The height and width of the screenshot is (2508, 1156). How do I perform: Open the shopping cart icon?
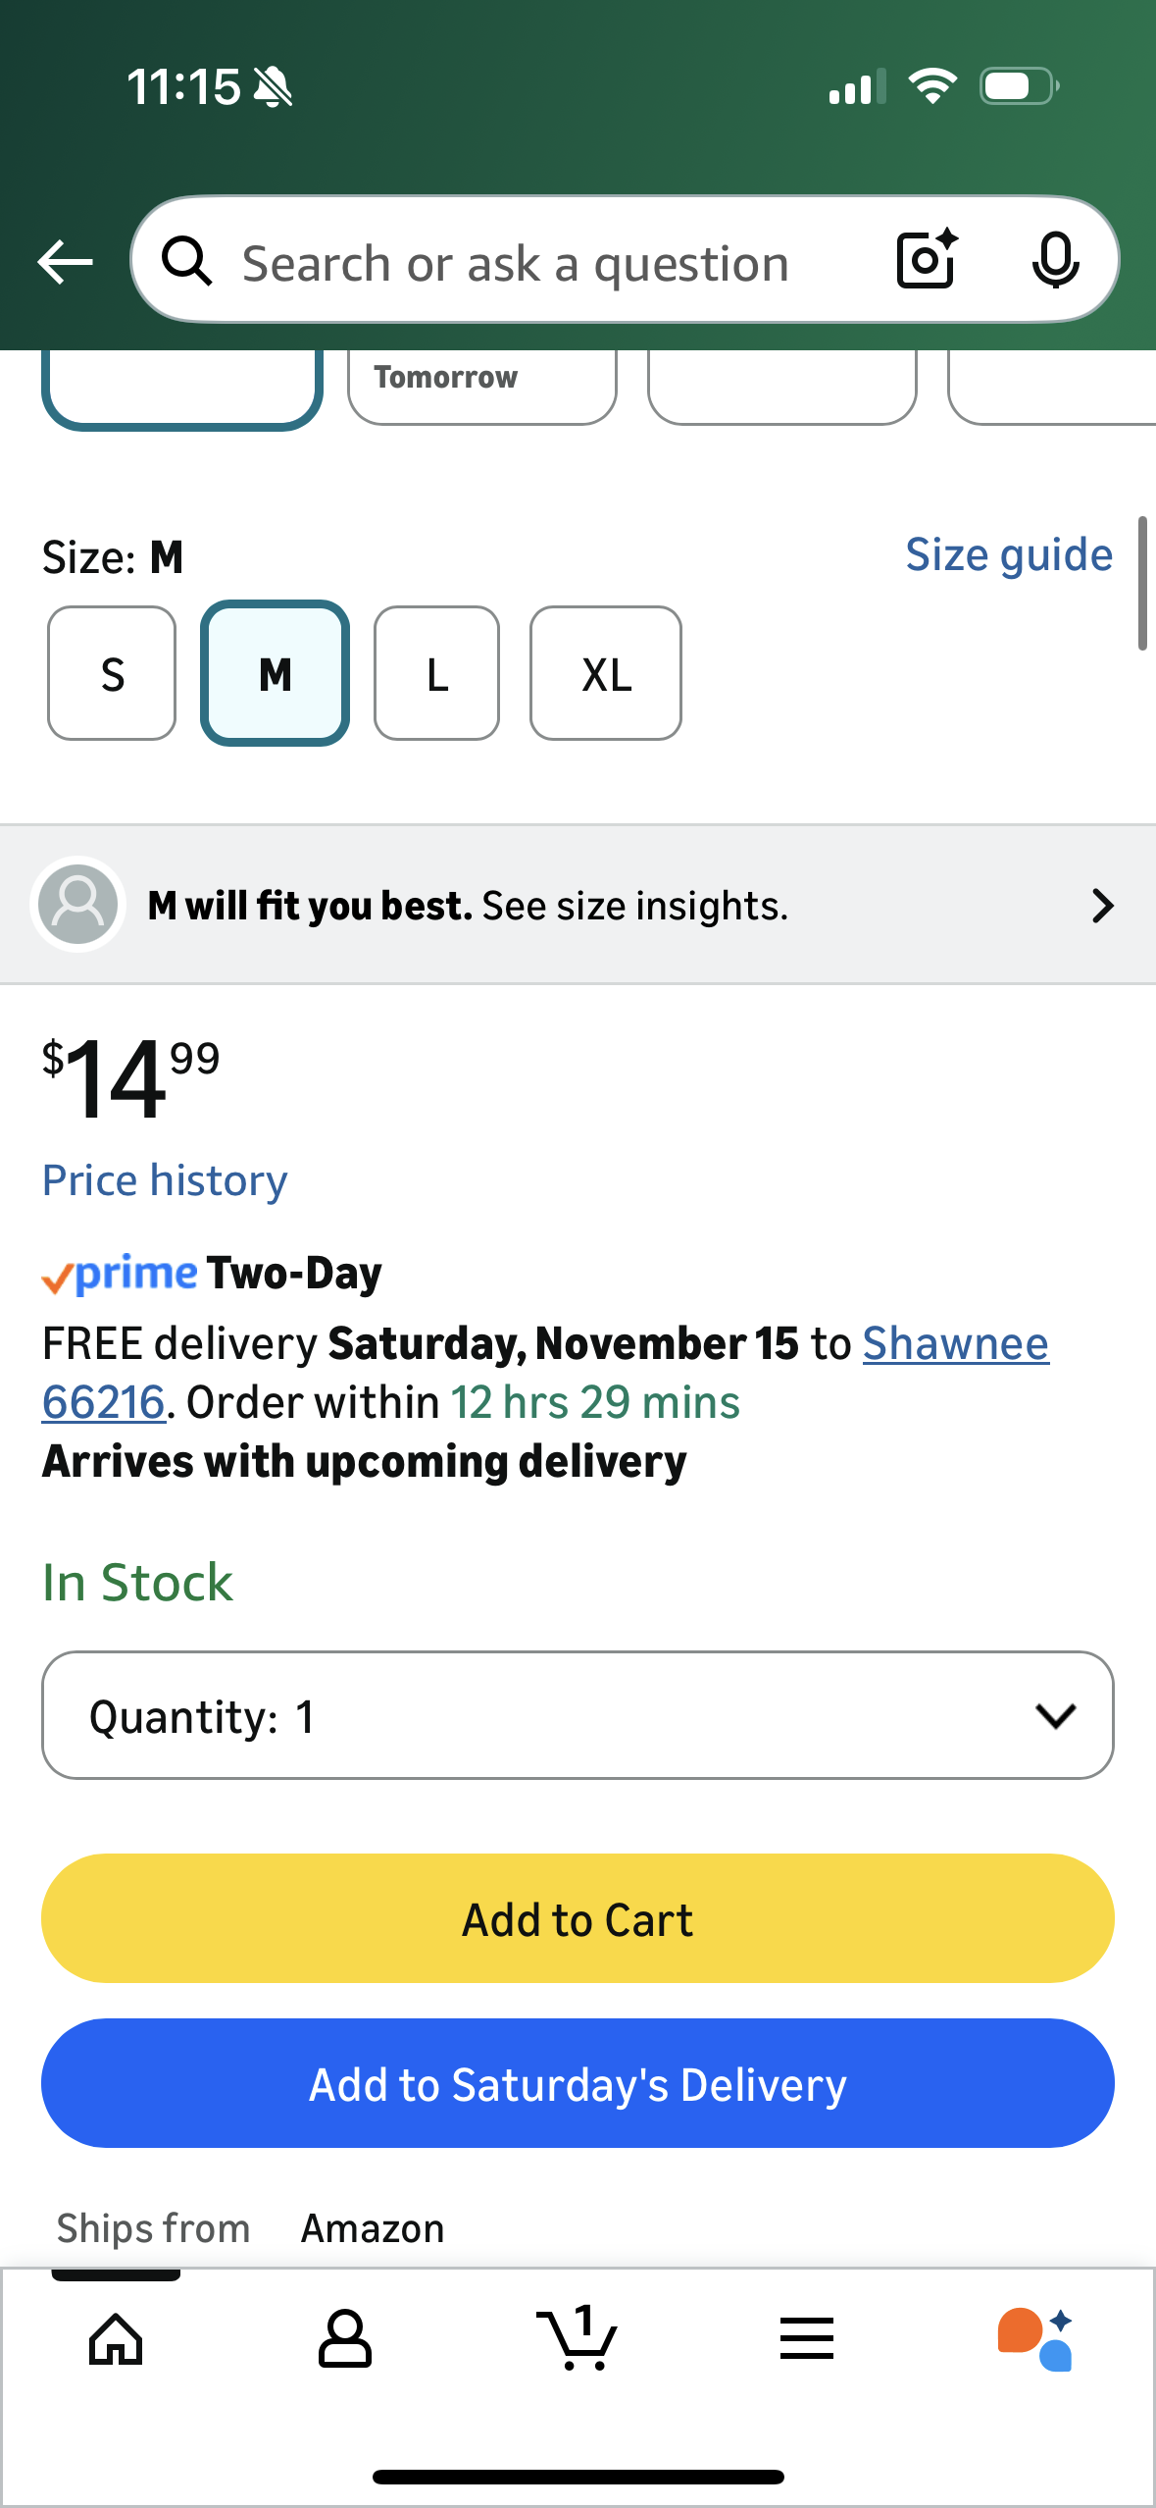[578, 2339]
